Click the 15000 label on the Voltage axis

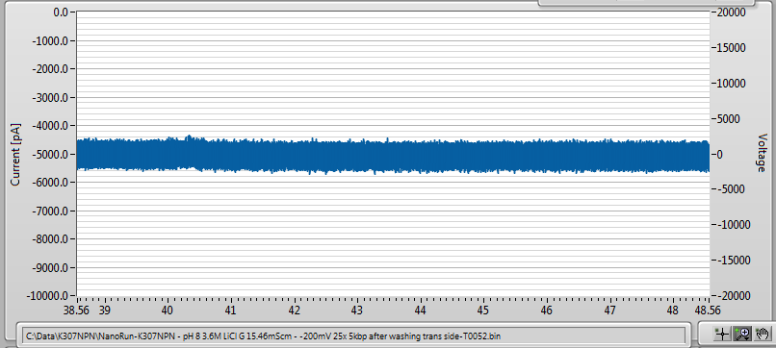coord(731,48)
